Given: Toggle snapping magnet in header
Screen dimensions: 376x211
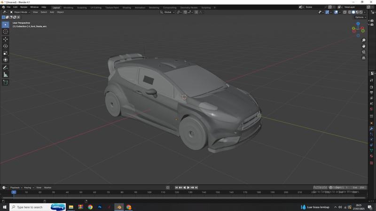Looking at the screenshot, I should tap(185, 12).
